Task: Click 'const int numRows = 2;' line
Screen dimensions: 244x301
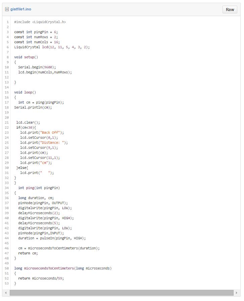Action: click(x=36, y=37)
